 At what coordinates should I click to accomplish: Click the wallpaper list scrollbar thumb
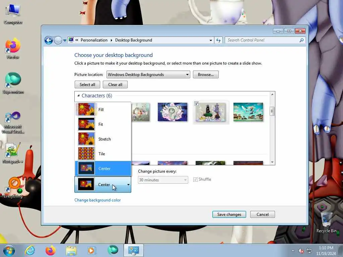coord(272,111)
